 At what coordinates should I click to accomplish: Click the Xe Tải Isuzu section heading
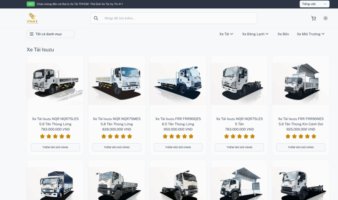tap(40, 49)
